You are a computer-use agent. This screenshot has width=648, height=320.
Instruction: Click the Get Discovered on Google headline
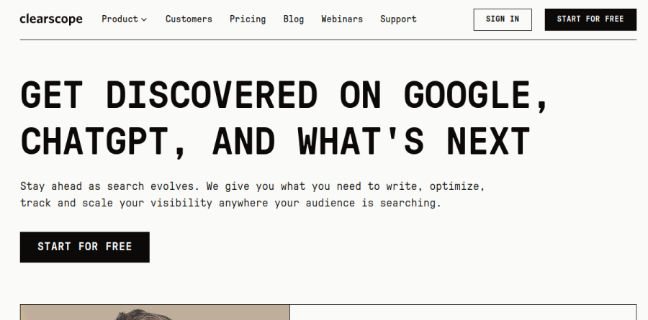[x=284, y=119]
